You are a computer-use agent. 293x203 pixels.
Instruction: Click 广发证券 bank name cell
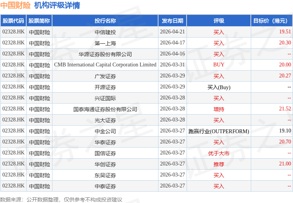coord(105,76)
